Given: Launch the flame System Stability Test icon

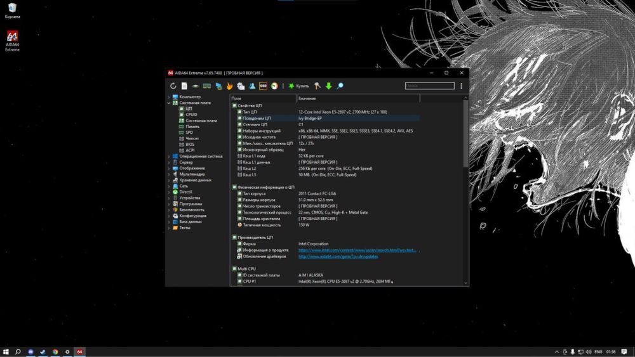Looking at the screenshot, I should tap(230, 86).
